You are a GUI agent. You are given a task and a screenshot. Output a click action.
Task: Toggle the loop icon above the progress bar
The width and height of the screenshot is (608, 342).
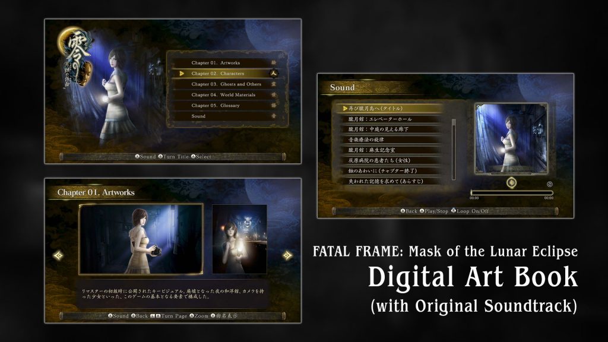click(550, 184)
